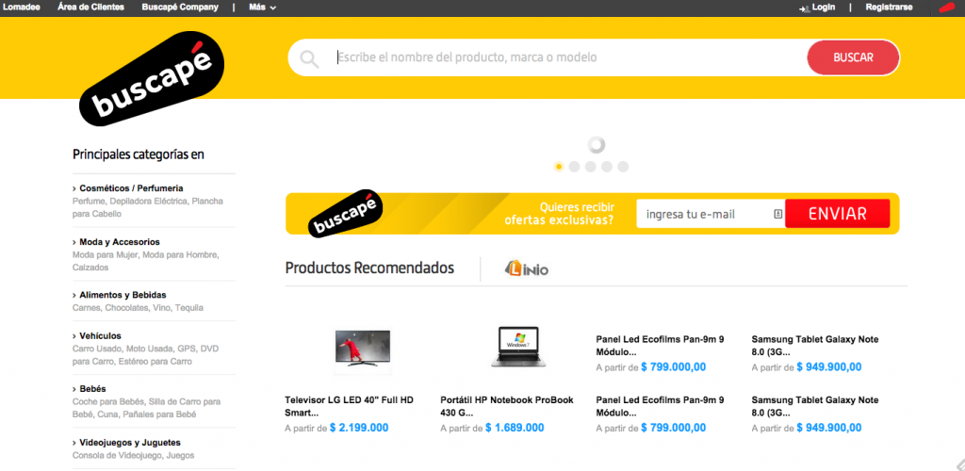Select the third carousel dot

pyautogui.click(x=590, y=167)
